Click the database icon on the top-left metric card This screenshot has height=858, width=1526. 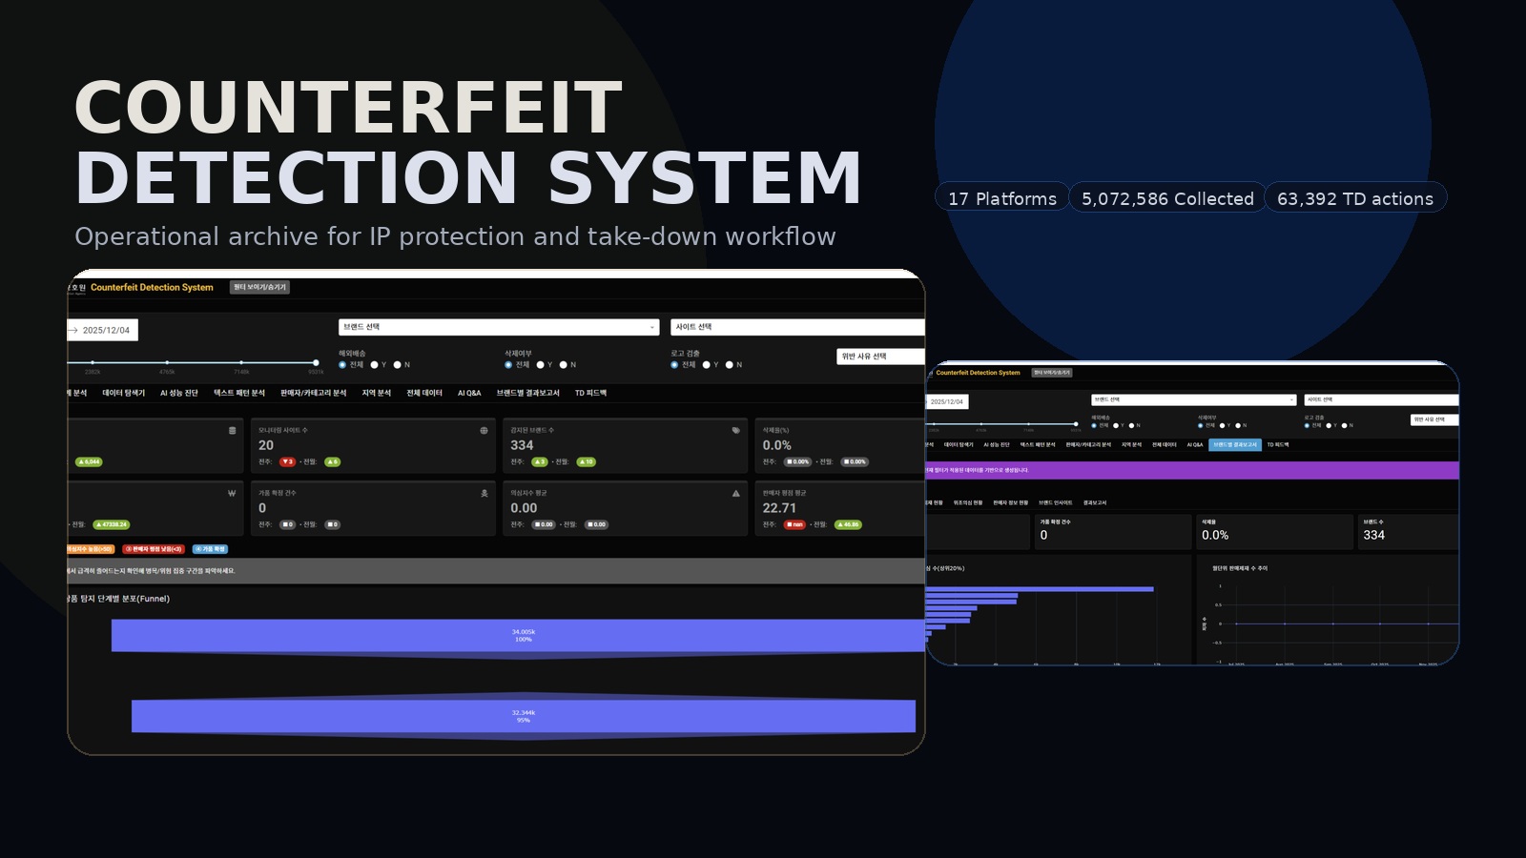(231, 431)
